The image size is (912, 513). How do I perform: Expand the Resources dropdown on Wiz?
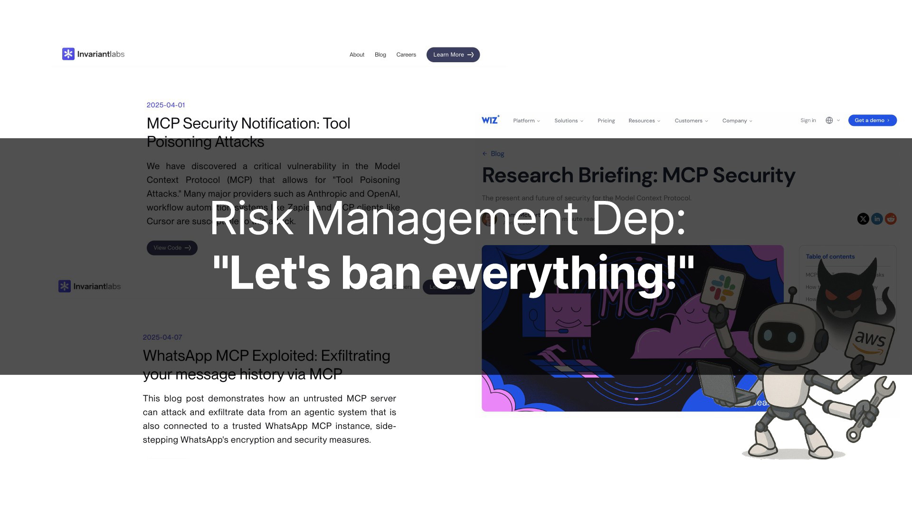coord(644,121)
